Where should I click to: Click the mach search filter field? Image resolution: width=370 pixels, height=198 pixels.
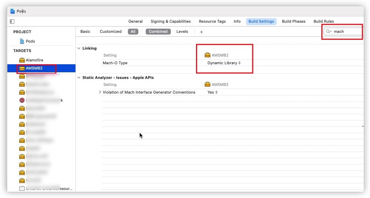[343, 31]
